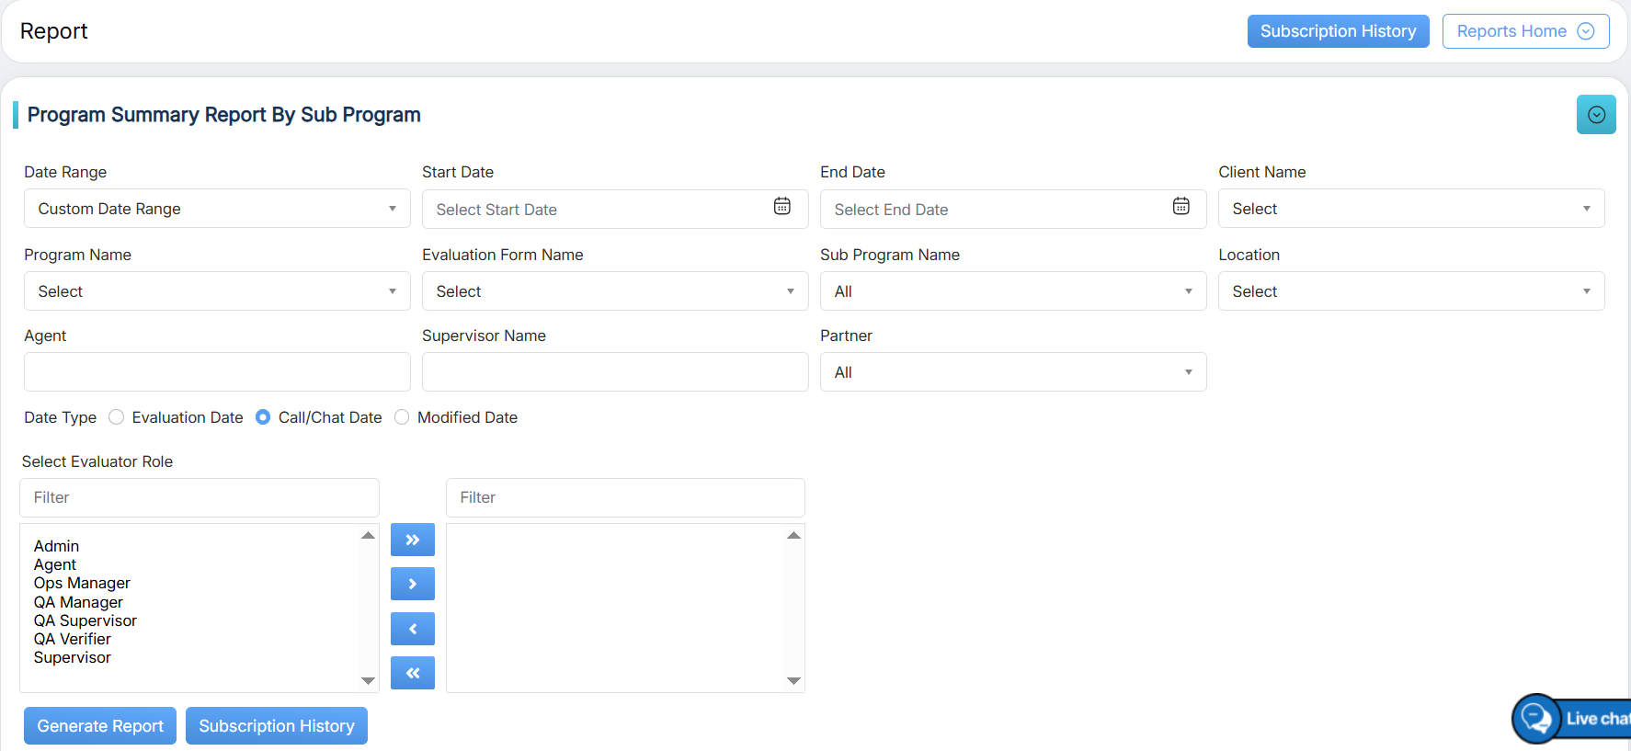Expand the Date Range dropdown
Screen dimensions: 1631x751
click(x=217, y=209)
